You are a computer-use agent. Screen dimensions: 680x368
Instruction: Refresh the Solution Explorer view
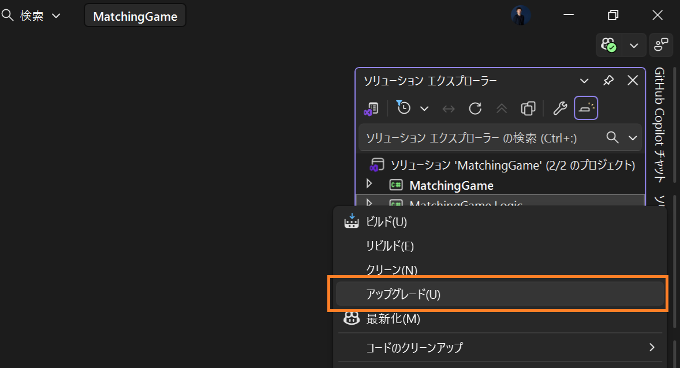point(474,108)
